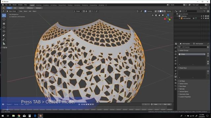The width and height of the screenshot is (211, 118).
Task: Open the Render properties tab
Action: point(175,51)
